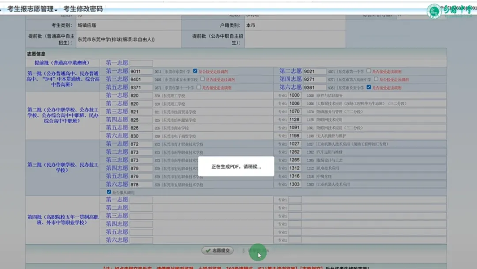Viewport: 477px width, 269px height.
Task: Click the major code field containing 1091
Action: (x=295, y=128)
